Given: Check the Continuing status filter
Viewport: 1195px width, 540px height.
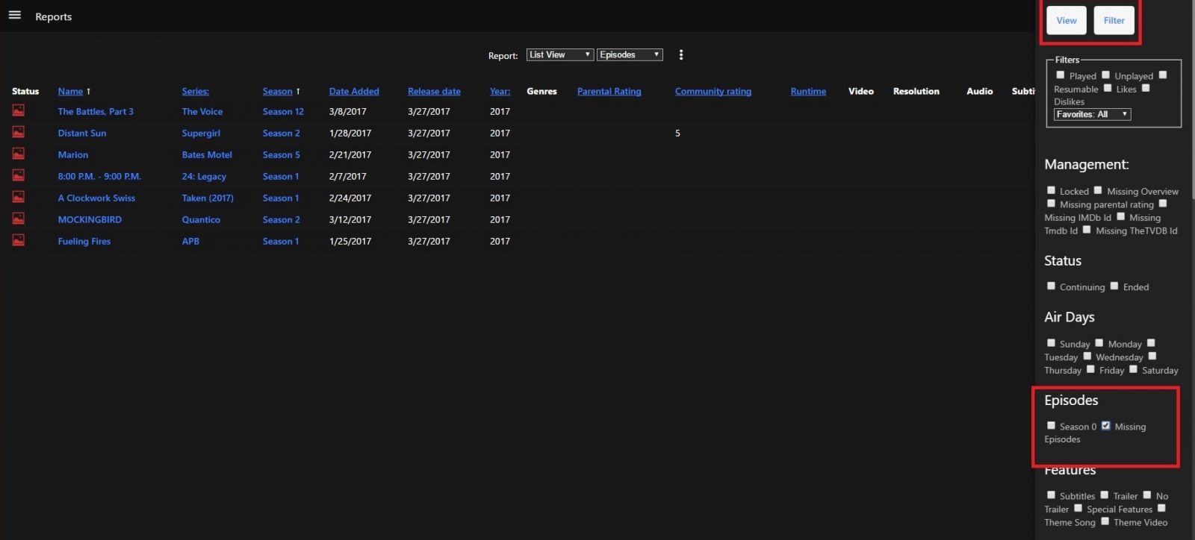Looking at the screenshot, I should [x=1051, y=286].
